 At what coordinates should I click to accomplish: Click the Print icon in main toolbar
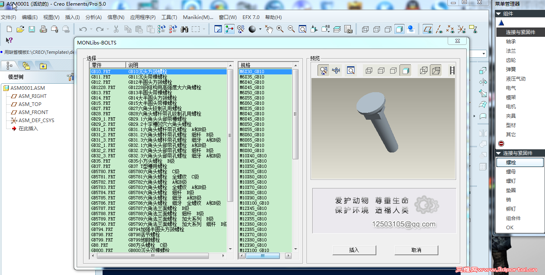43,29
